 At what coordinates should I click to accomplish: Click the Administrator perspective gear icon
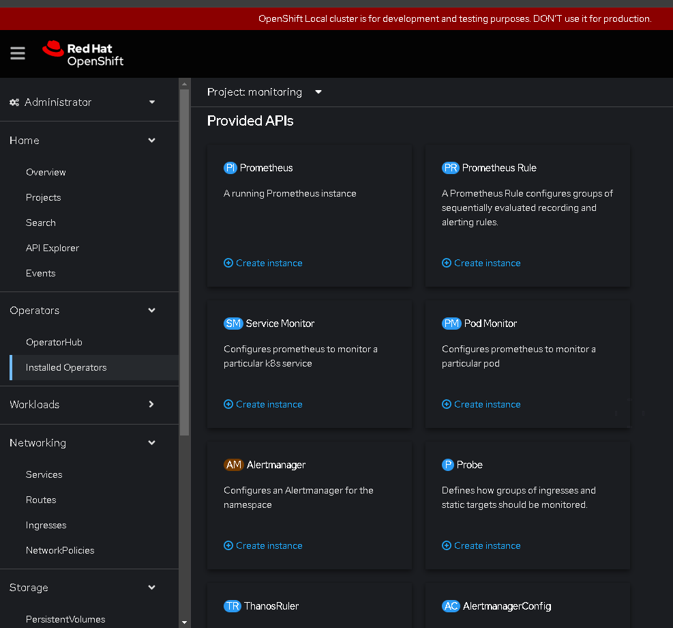14,102
